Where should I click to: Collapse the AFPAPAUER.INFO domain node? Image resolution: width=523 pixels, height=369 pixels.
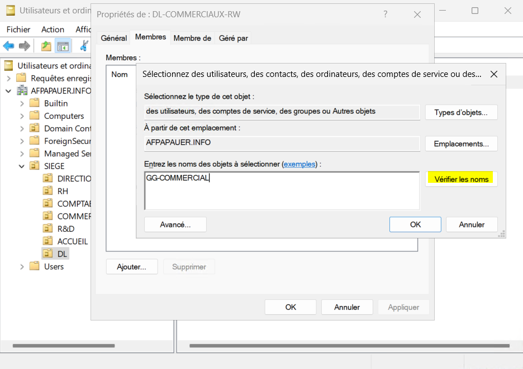[9, 91]
